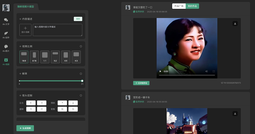Switch to the 作品广场 tab
This screenshot has height=134, width=255.
179,6
